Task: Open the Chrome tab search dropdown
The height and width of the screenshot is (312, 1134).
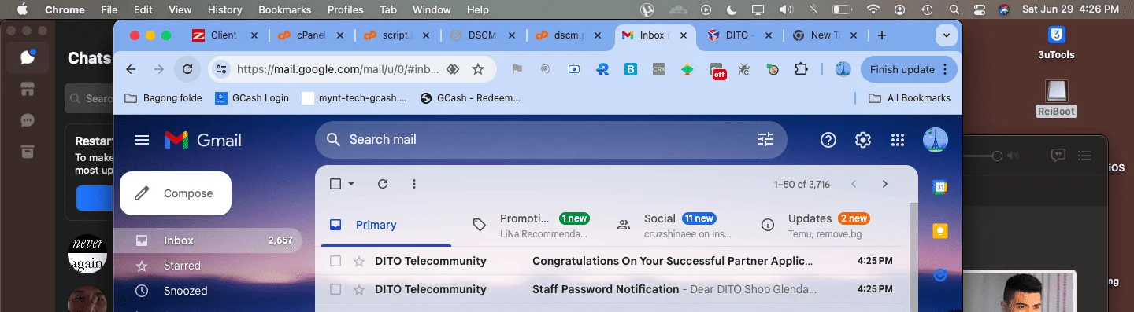Action: coord(946,35)
